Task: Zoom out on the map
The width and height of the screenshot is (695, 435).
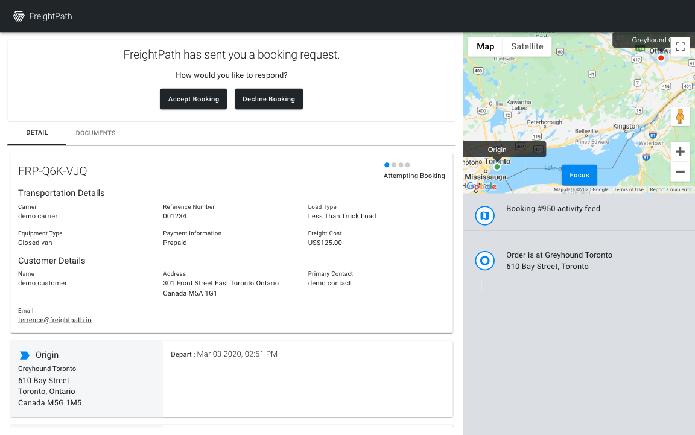Action: (x=680, y=171)
